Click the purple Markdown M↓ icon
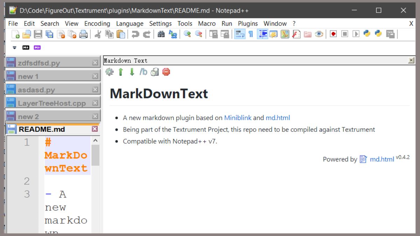Viewport: 420px width, 236px height. (x=37, y=48)
